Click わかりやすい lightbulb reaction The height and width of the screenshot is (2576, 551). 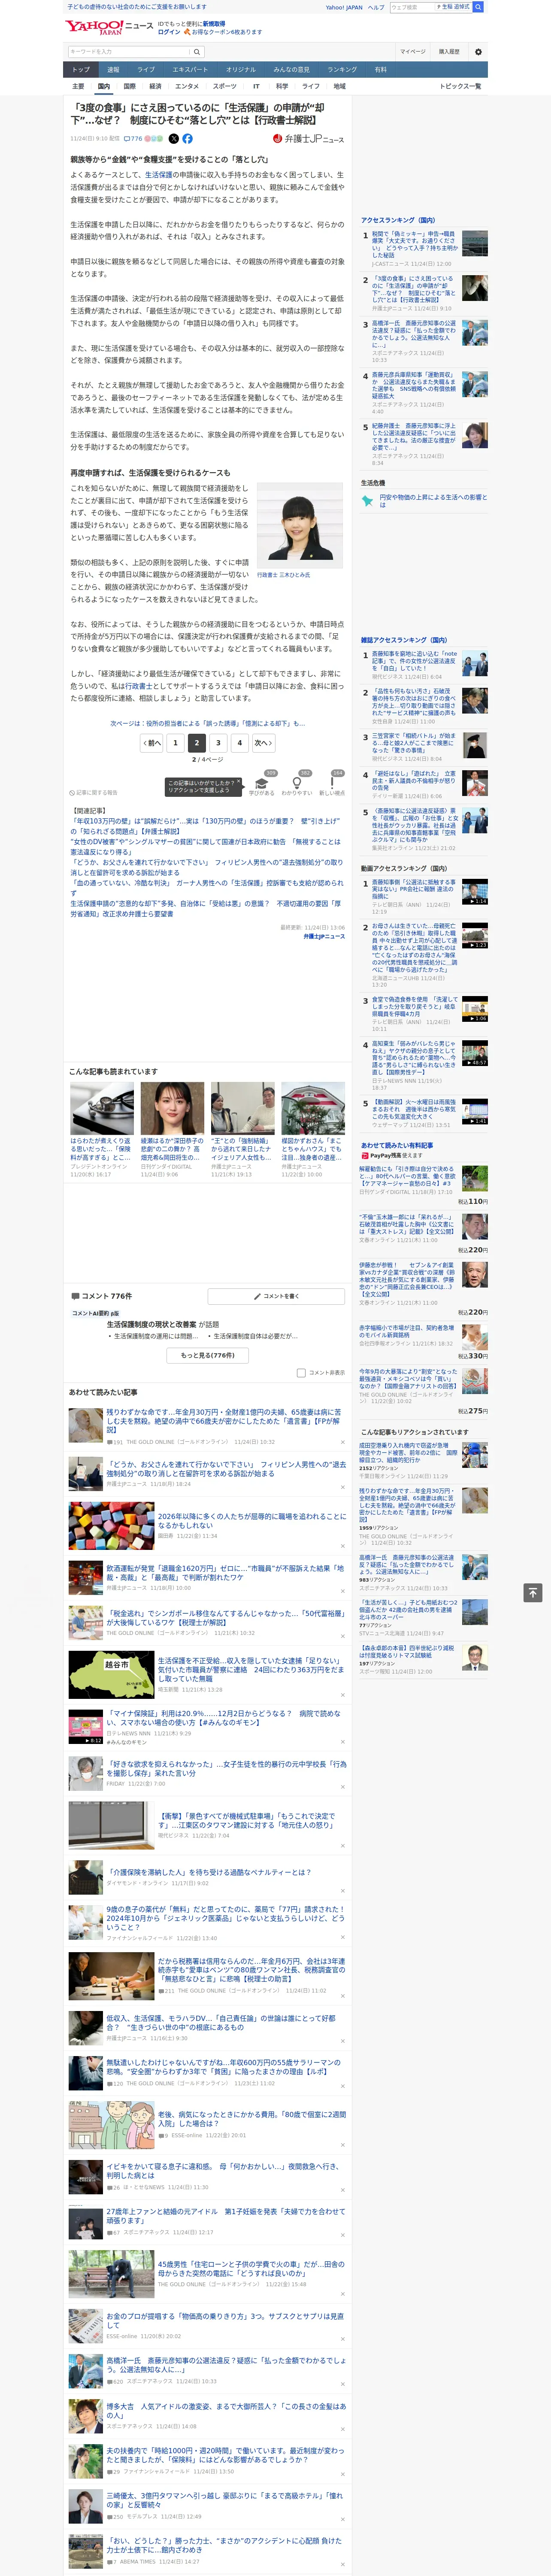pos(297,783)
